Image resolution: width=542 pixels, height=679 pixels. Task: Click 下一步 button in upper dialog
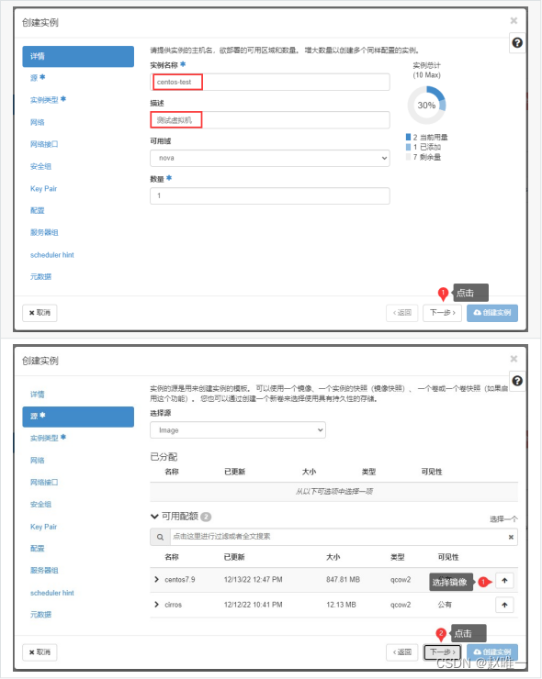tap(442, 313)
